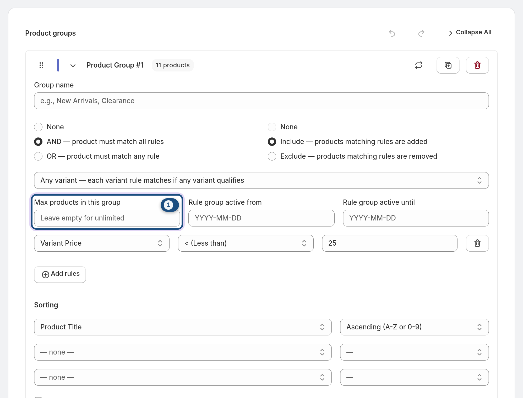Click the Sorting section heading
Image resolution: width=523 pixels, height=398 pixels.
(x=46, y=305)
